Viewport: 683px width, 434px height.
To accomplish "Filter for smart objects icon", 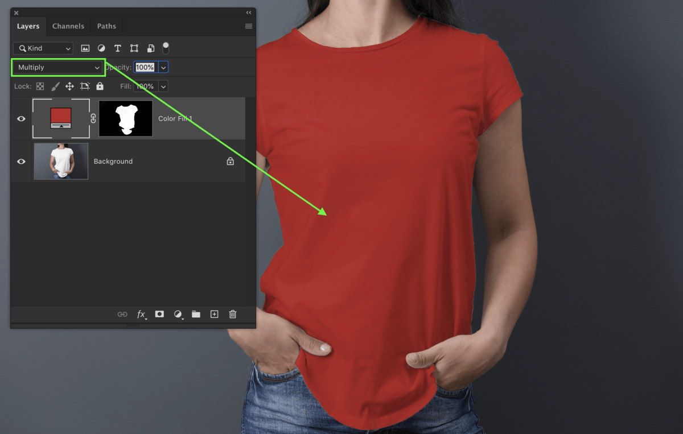I will pyautogui.click(x=151, y=48).
